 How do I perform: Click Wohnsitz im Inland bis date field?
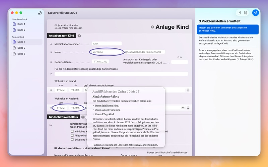point(75,90)
